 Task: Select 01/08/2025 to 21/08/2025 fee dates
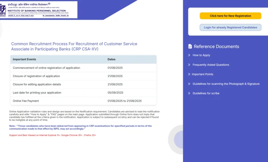[125, 101]
